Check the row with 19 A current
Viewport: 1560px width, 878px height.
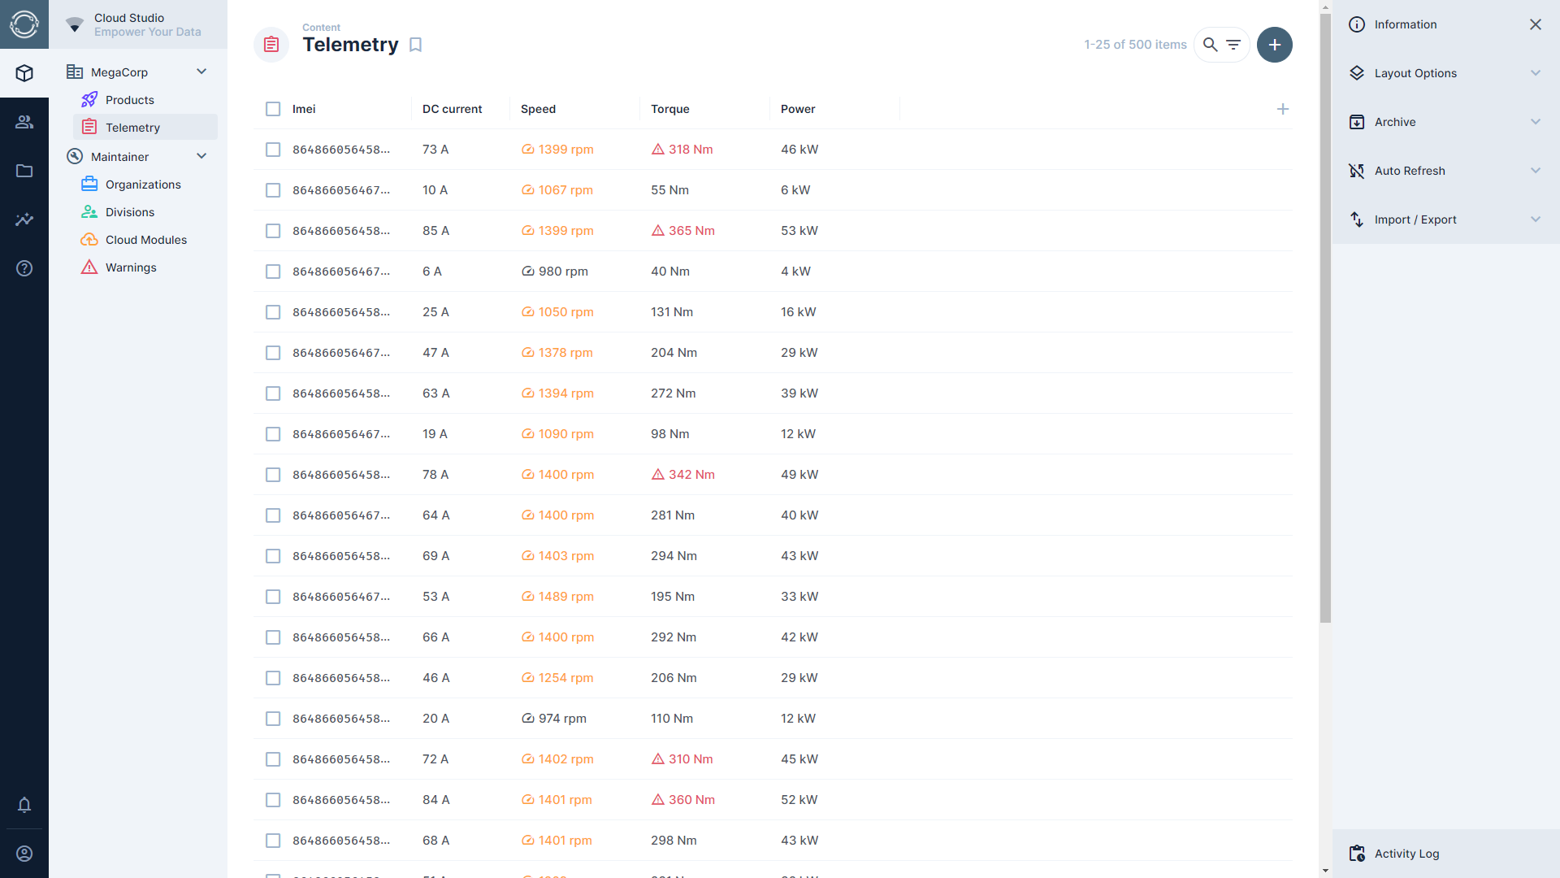(273, 434)
